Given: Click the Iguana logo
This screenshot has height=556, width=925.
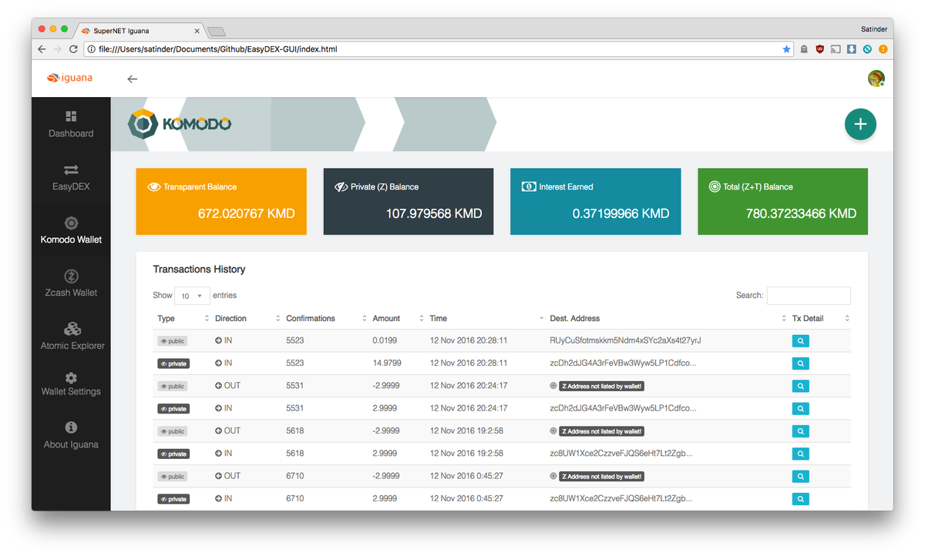Looking at the screenshot, I should pos(69,78).
